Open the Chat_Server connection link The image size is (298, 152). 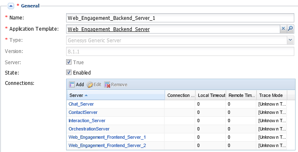pyautogui.click(x=81, y=104)
